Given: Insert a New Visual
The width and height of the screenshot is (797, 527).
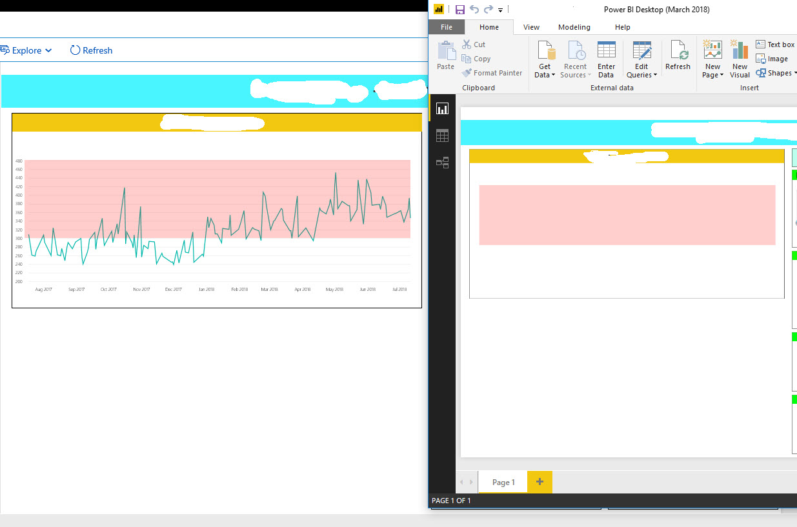Looking at the screenshot, I should [740, 59].
